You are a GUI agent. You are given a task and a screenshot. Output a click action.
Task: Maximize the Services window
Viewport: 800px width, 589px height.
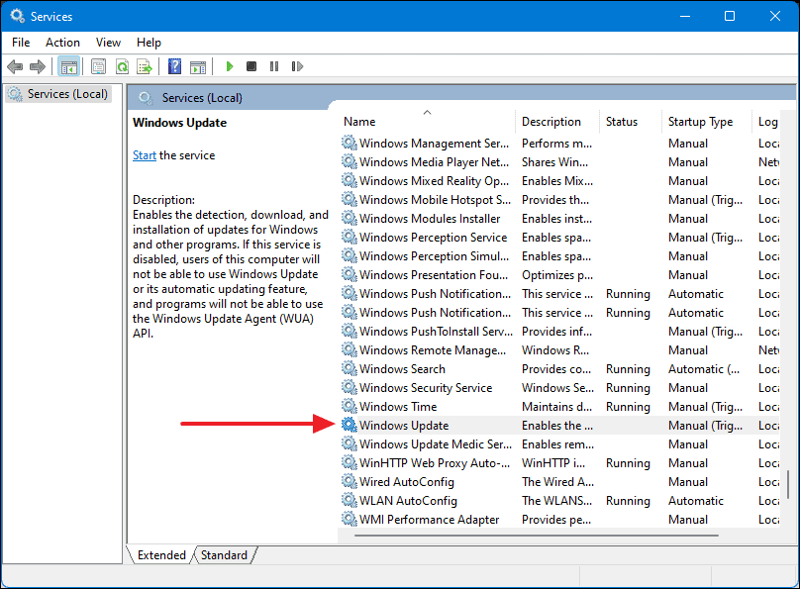pos(730,16)
